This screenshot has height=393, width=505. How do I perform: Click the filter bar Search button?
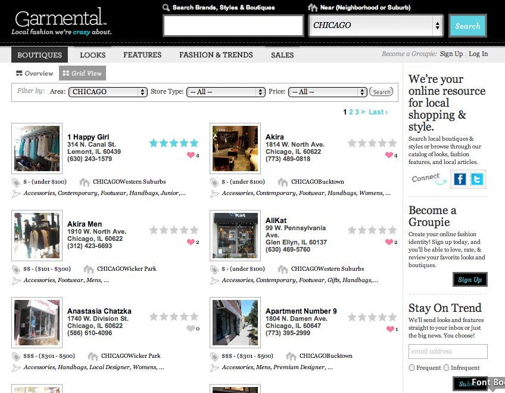[x=381, y=92]
